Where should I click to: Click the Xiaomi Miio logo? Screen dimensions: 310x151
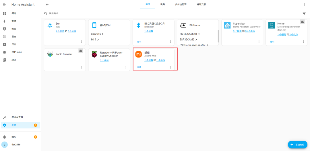tap(139, 54)
